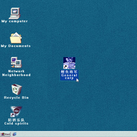137x137 pixels.
Task: Open the My computer desktop icon
Action: pyautogui.click(x=14, y=13)
